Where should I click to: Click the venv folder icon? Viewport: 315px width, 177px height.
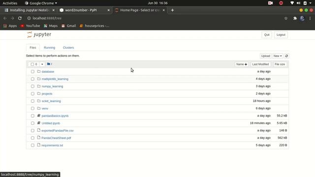(x=39, y=108)
